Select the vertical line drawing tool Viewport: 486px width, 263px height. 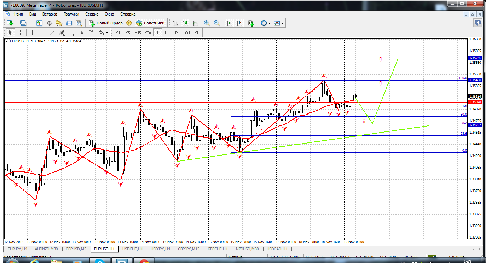point(32,33)
